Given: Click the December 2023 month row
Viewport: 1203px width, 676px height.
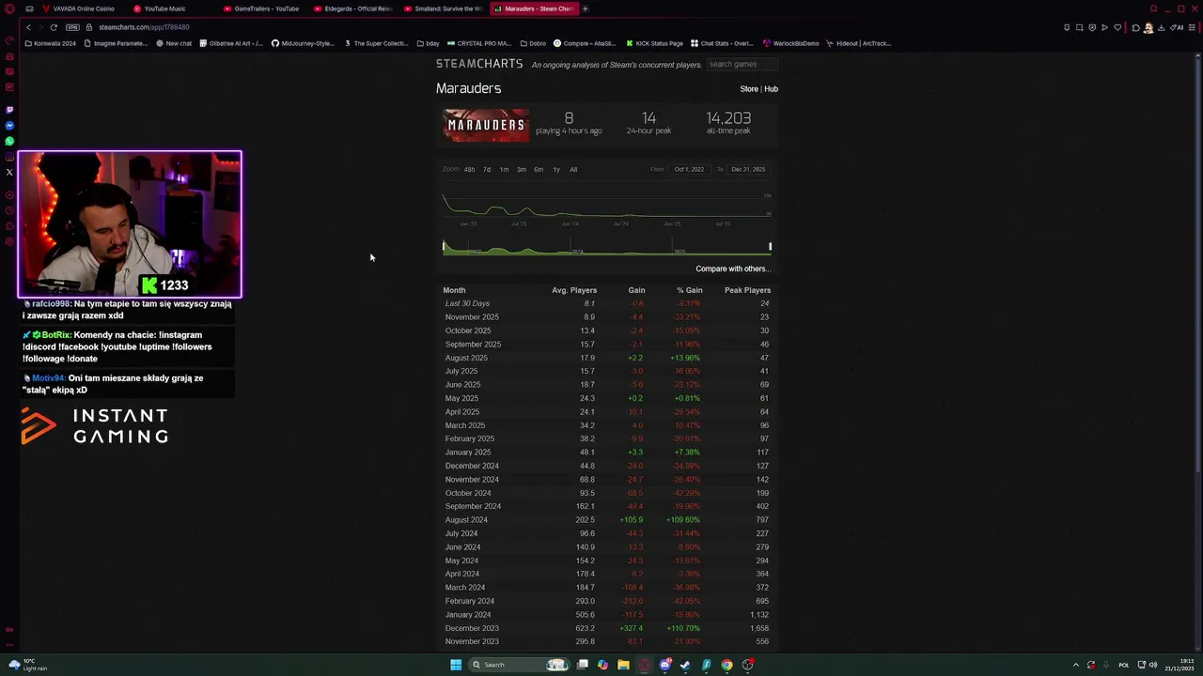Looking at the screenshot, I should point(607,628).
